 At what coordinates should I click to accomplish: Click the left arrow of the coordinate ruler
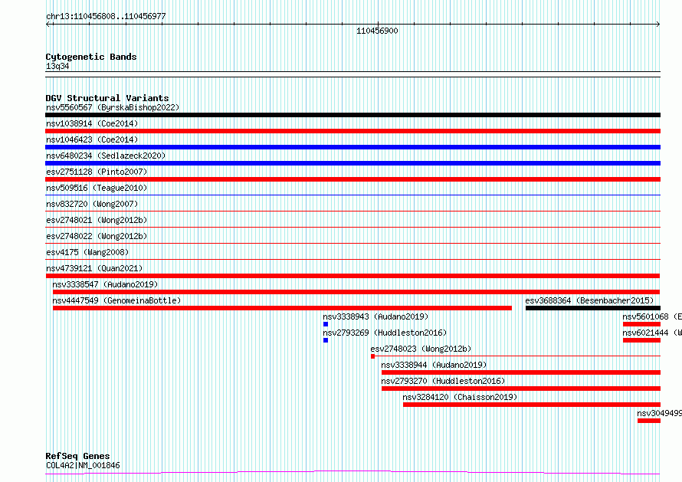pyautogui.click(x=48, y=25)
